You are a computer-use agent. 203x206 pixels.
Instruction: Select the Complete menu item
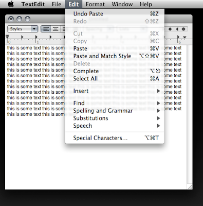coord(115,71)
